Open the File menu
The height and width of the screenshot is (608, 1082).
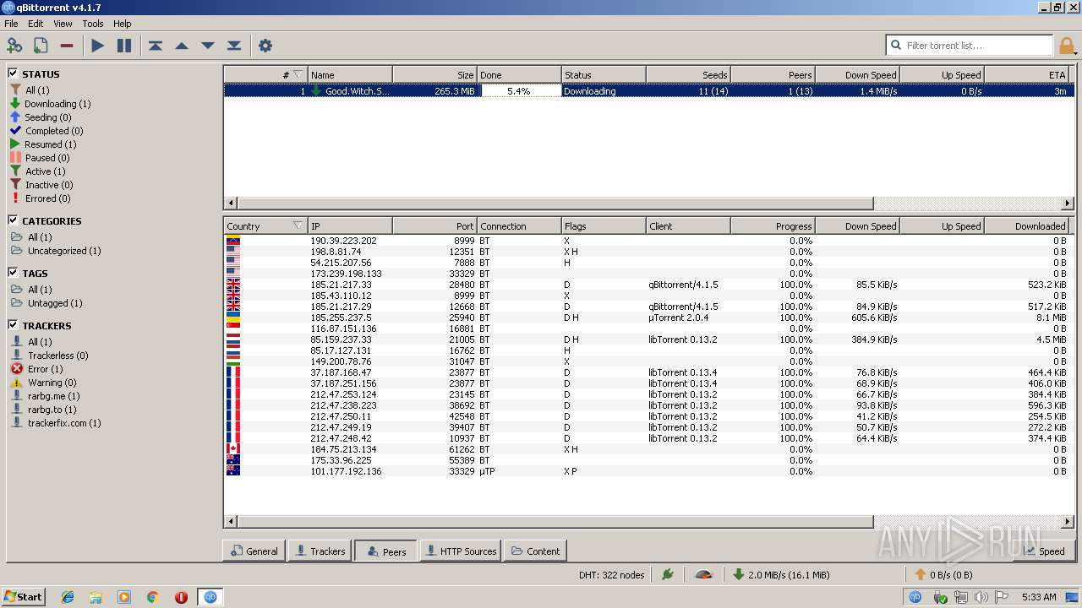tap(11, 24)
